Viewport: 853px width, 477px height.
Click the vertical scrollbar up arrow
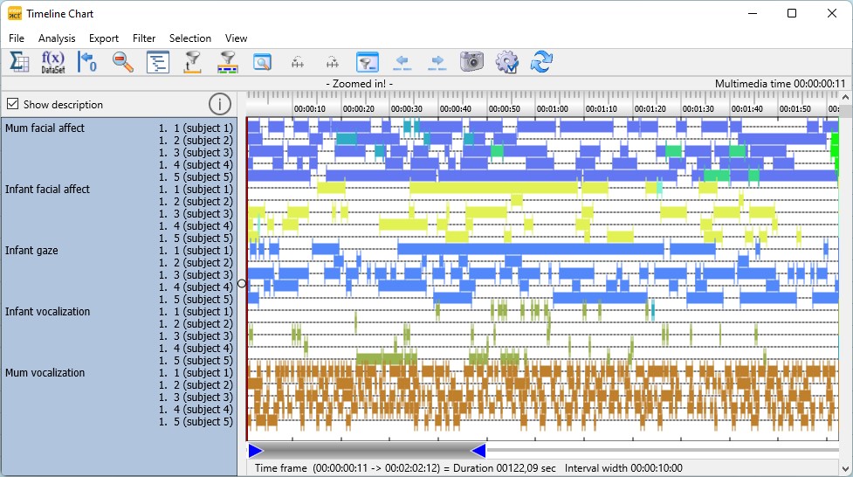845,98
